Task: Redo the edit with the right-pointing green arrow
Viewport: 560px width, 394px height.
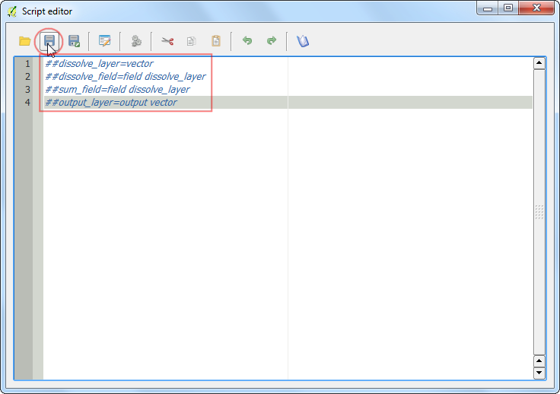Action: (272, 40)
